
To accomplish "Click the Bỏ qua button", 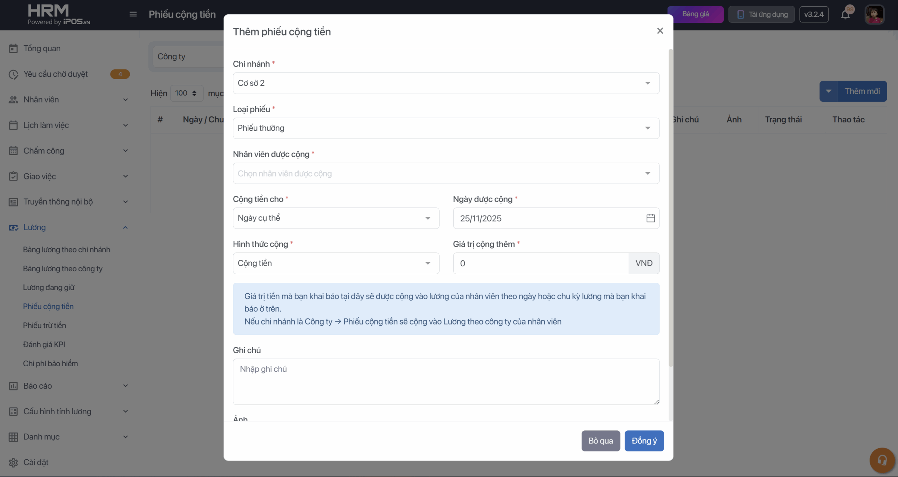I will coord(601,441).
